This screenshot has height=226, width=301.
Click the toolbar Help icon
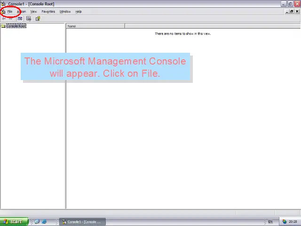pyautogui.click(x=38, y=19)
